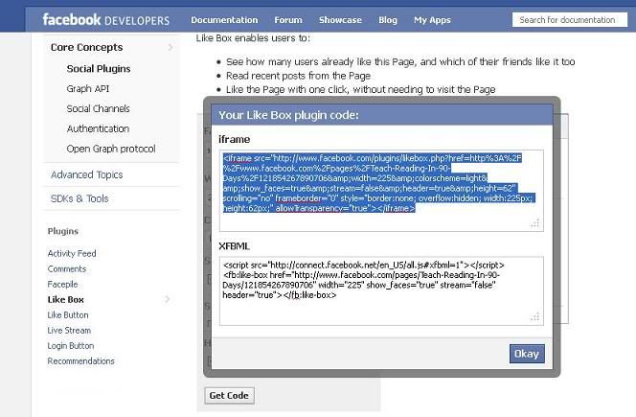
Task: Click the 'Like Box enables users to:' text
Action: 253,38
